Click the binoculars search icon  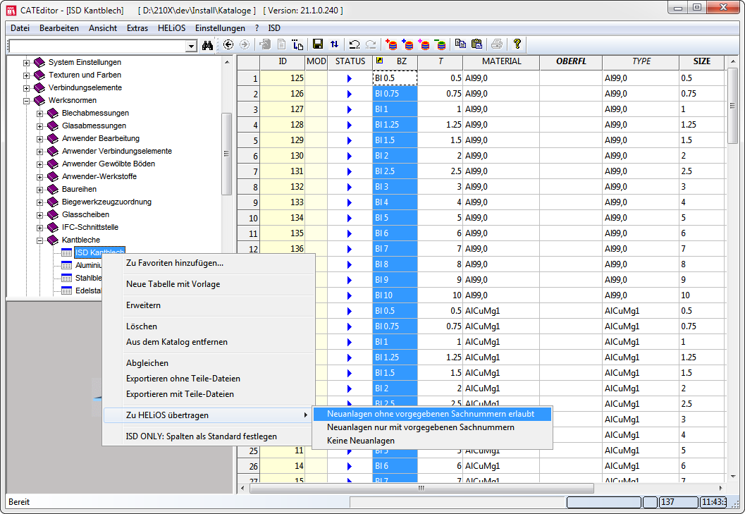(x=208, y=44)
